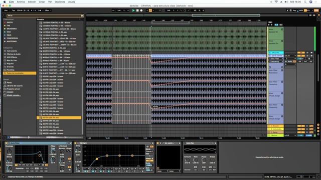Open the Master 1/2 output dropdown
Viewport: 321px width, 180px height.
(290, 135)
